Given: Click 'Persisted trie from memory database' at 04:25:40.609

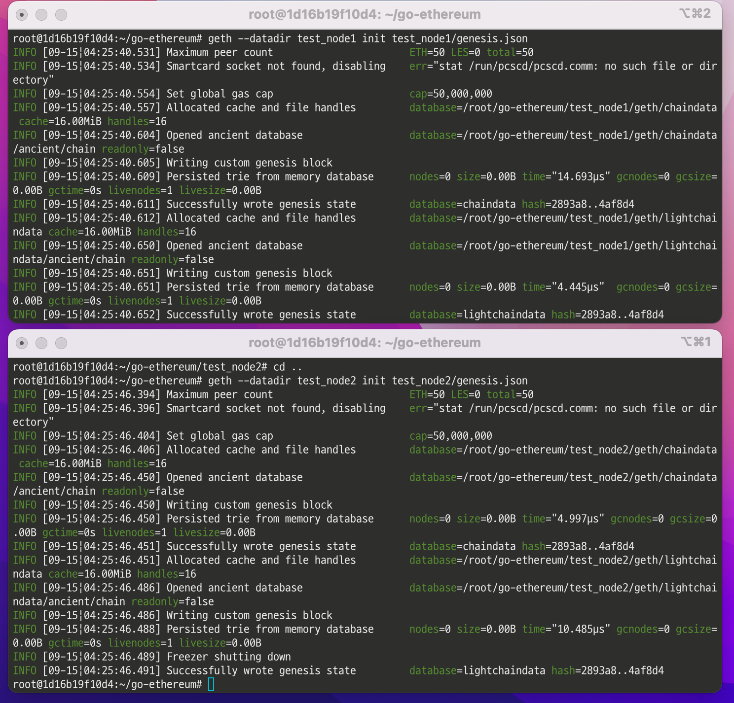Looking at the screenshot, I should 270,176.
